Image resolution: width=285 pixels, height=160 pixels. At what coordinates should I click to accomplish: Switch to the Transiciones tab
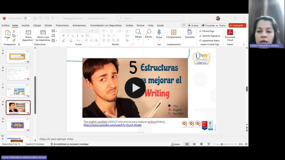click(x=62, y=25)
